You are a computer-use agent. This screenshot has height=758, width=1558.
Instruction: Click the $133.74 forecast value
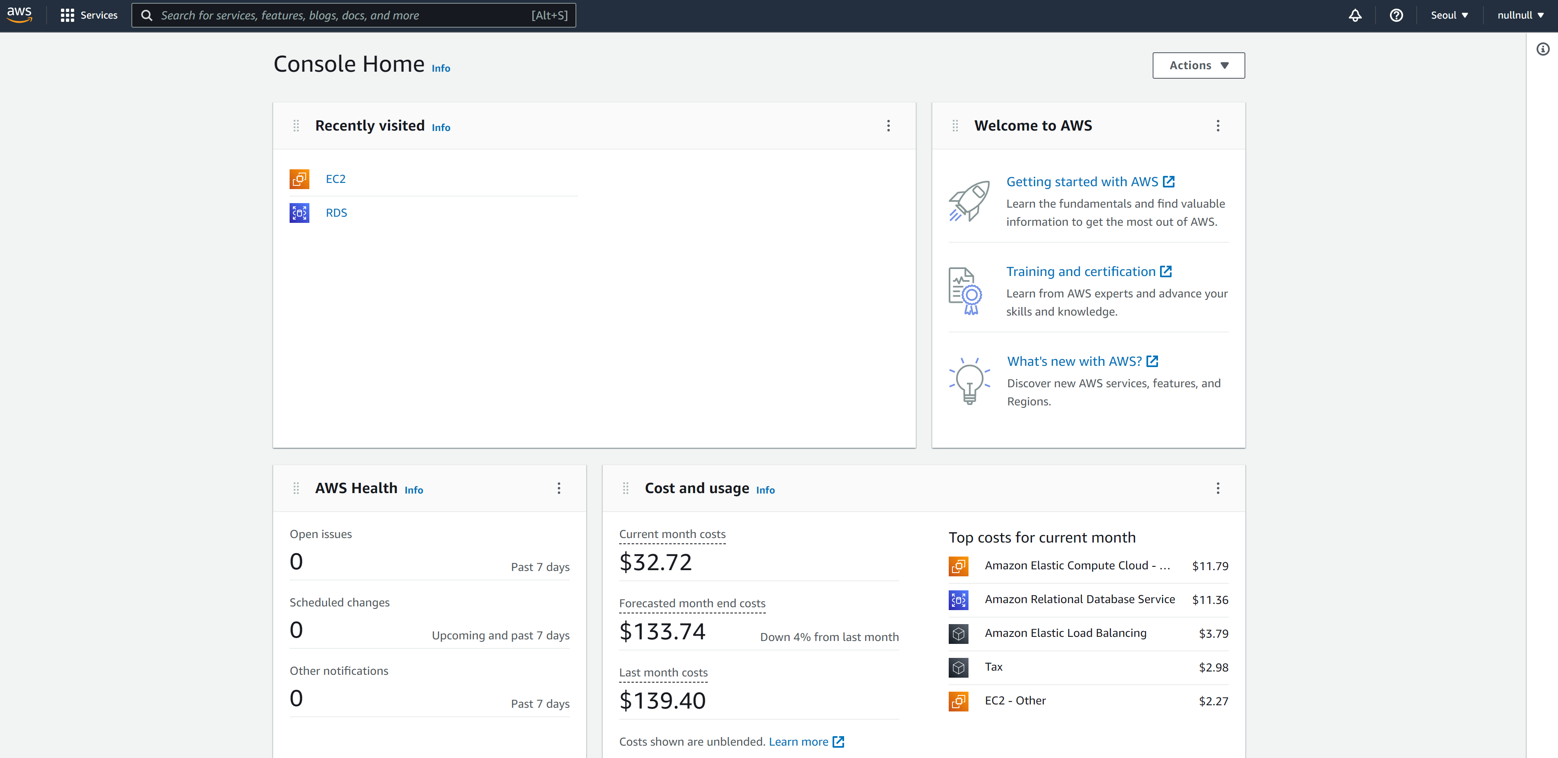(x=662, y=632)
